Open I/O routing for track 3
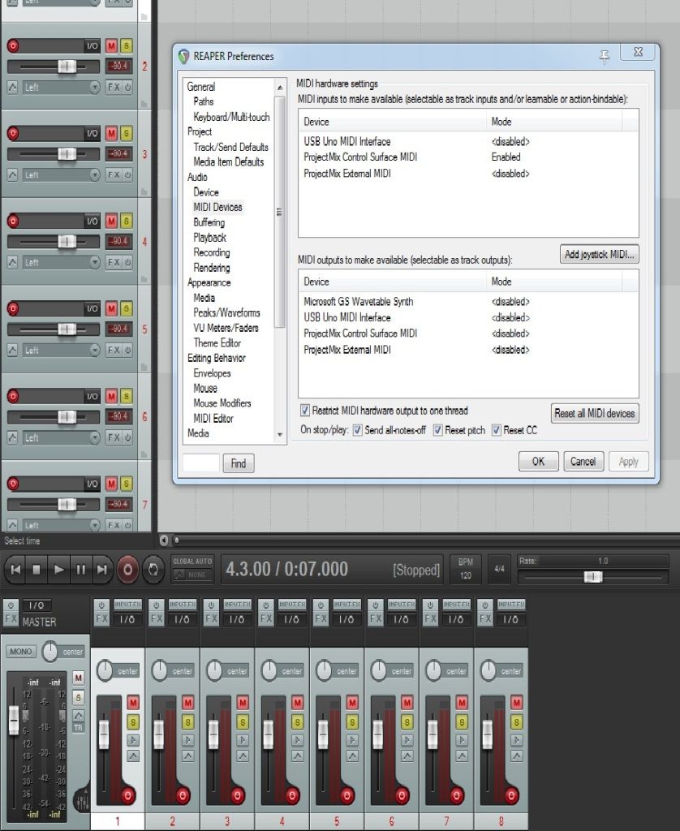This screenshot has height=831, width=680. pyautogui.click(x=93, y=134)
